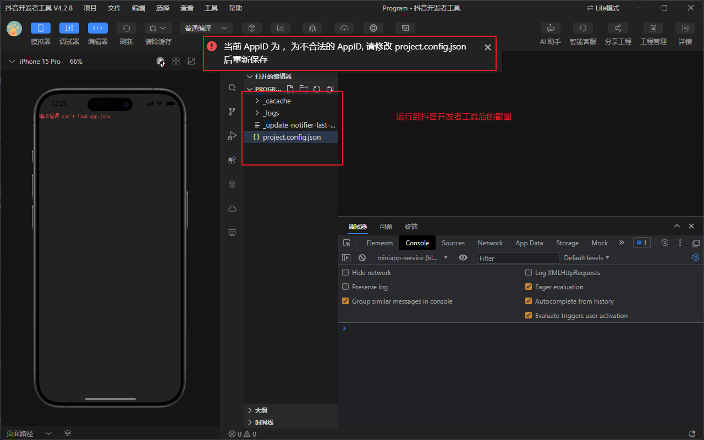Open DevTools settings gear icon
The width and height of the screenshot is (704, 440).
tap(664, 243)
